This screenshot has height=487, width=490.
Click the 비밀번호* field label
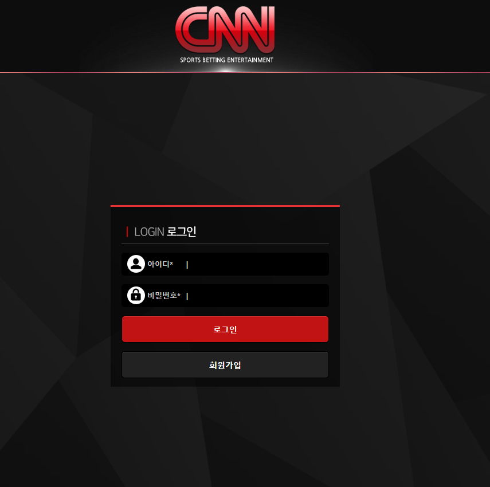(164, 296)
